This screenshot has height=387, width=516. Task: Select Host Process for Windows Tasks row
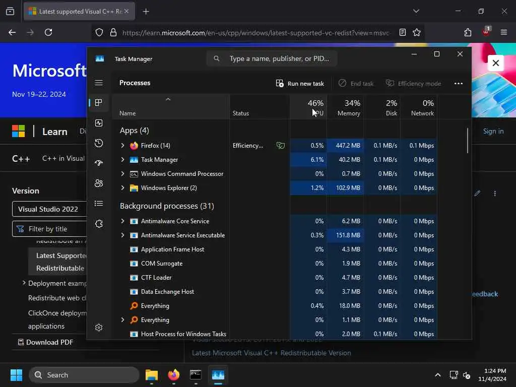tap(275, 334)
